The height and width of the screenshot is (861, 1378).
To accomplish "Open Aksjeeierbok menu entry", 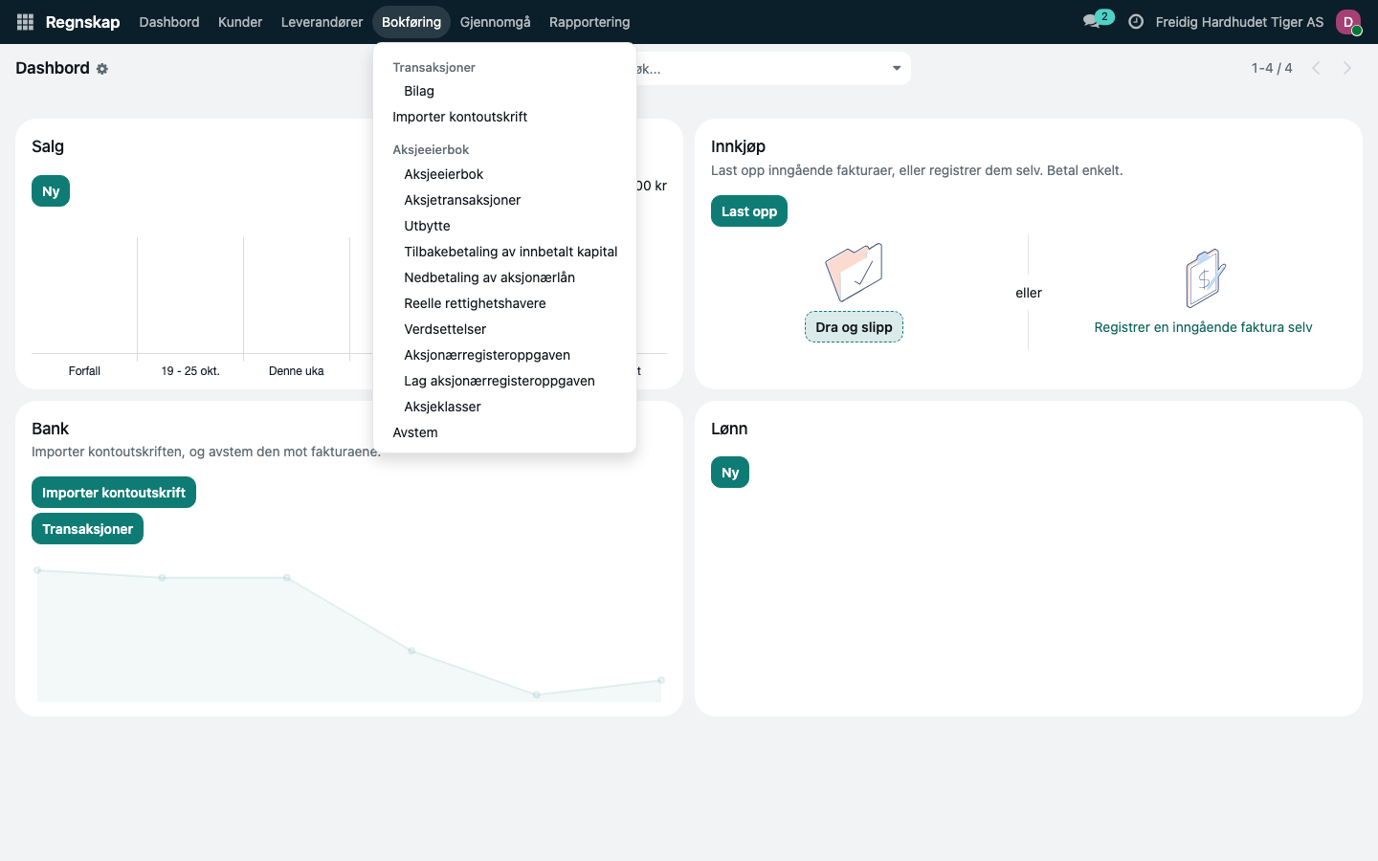I will click(x=505, y=174).
